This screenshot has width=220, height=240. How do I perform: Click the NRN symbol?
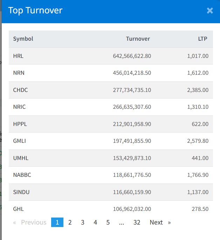pyautogui.click(x=19, y=73)
